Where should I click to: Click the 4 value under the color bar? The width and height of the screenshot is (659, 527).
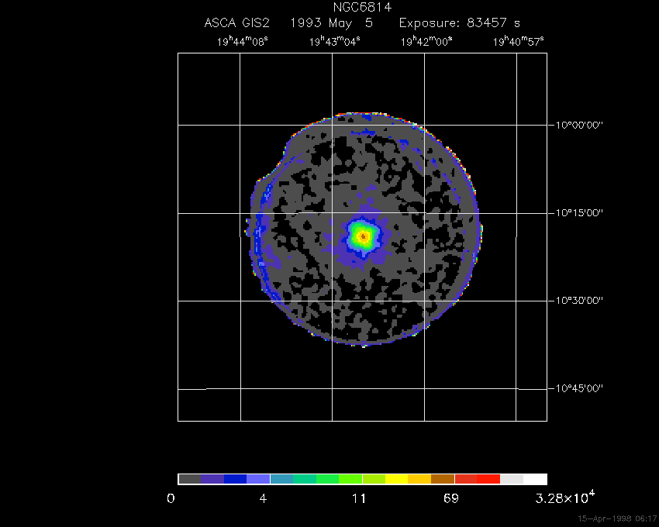tap(263, 499)
